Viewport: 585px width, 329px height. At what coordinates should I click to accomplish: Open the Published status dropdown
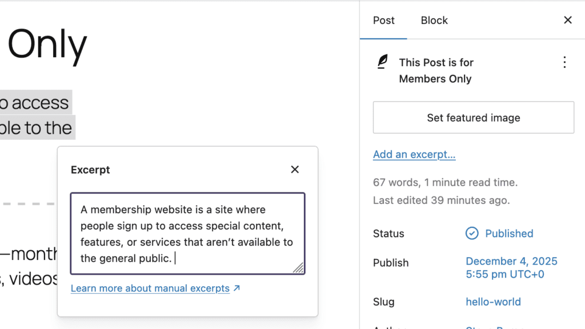(x=509, y=234)
